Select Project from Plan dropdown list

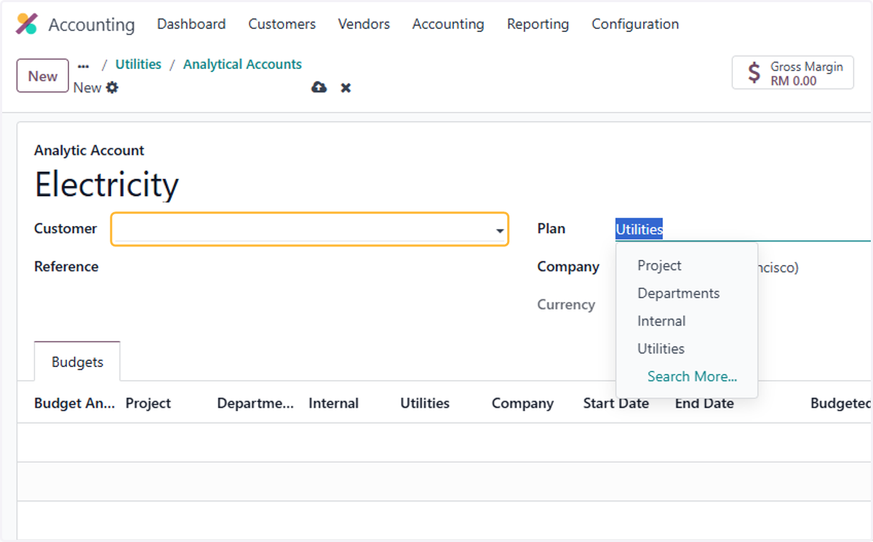(x=659, y=266)
